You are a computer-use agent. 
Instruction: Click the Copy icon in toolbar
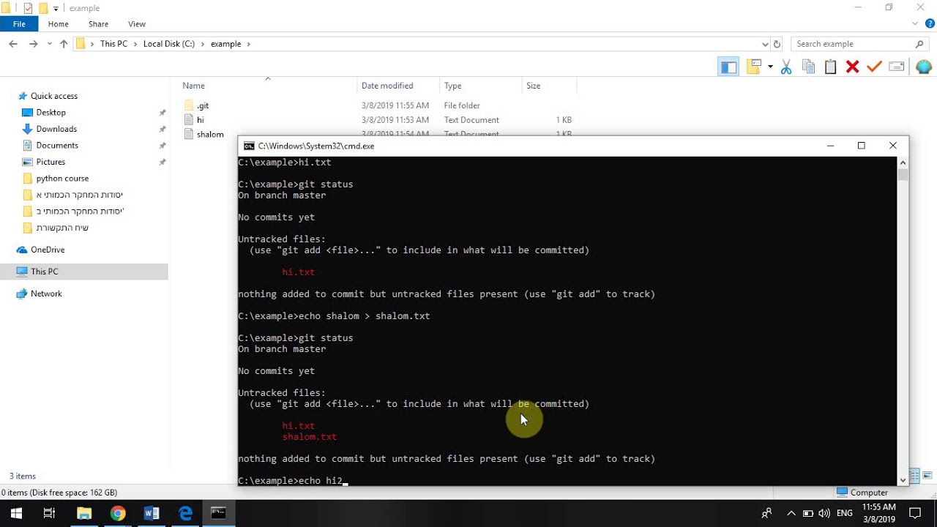point(809,67)
